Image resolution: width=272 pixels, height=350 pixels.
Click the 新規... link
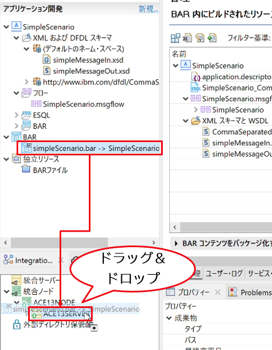(x=148, y=9)
